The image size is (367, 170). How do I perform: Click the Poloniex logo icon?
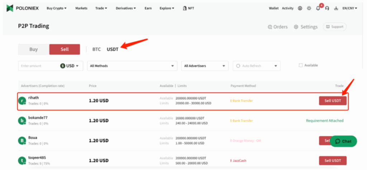[10, 8]
